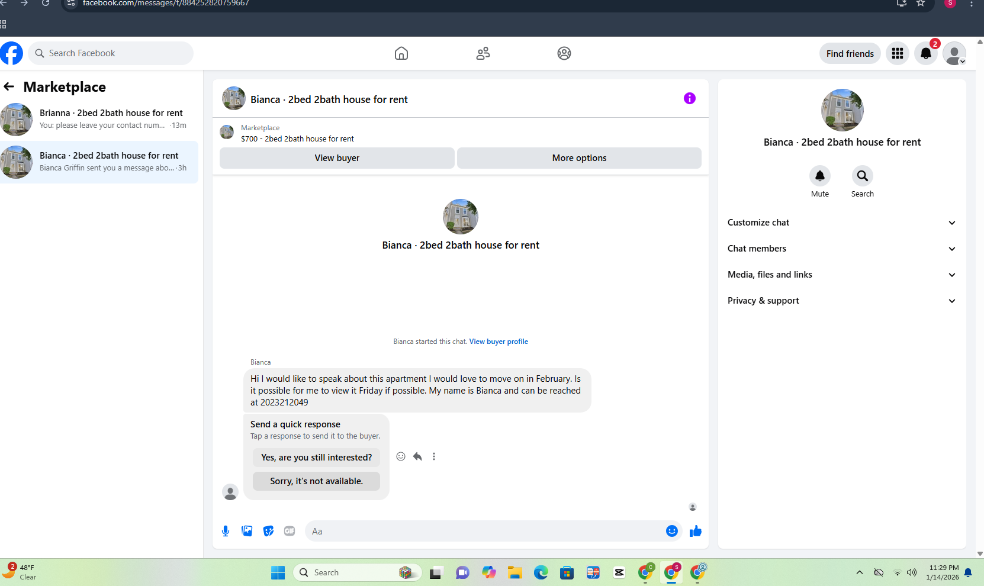Click the View buyer button
The height and width of the screenshot is (586, 984).
pos(337,158)
